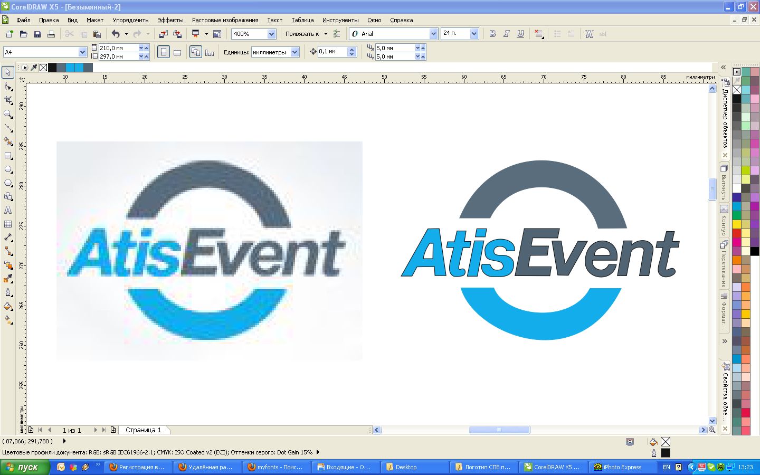
Task: Select the Crop tool in toolbox
Action: point(8,100)
